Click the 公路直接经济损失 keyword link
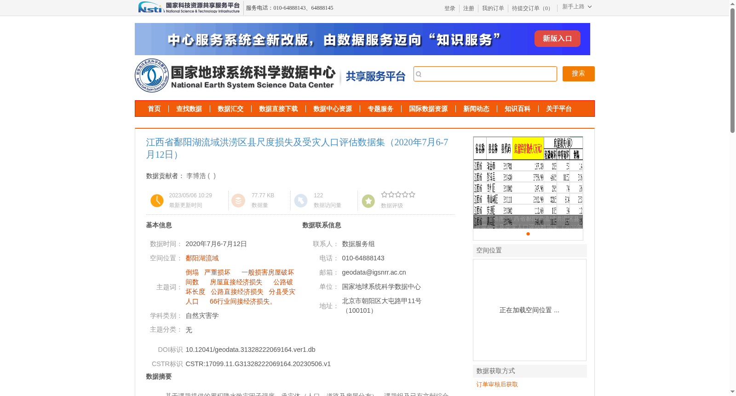736x396 pixels. (x=237, y=292)
